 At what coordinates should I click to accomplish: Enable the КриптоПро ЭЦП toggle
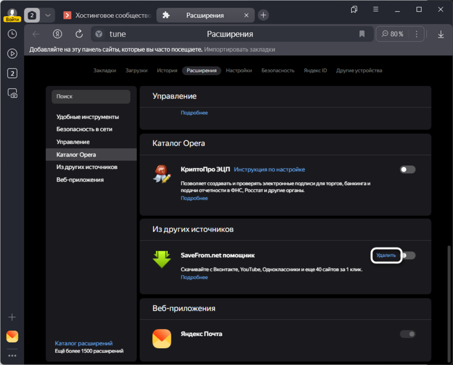click(x=407, y=169)
